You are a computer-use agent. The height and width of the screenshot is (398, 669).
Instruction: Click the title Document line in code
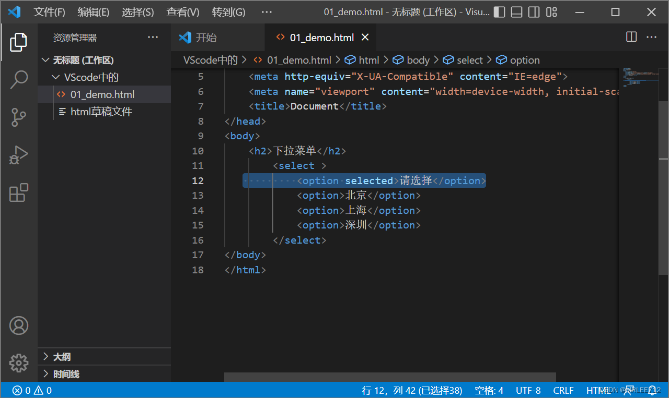(x=318, y=106)
